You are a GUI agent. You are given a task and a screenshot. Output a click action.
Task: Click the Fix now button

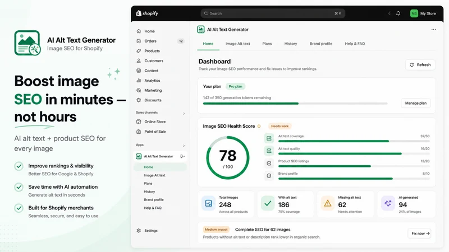click(x=419, y=234)
